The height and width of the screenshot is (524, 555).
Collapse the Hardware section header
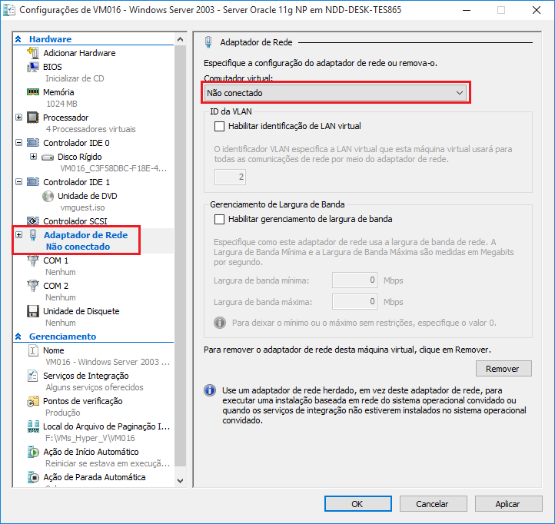[x=18, y=39]
